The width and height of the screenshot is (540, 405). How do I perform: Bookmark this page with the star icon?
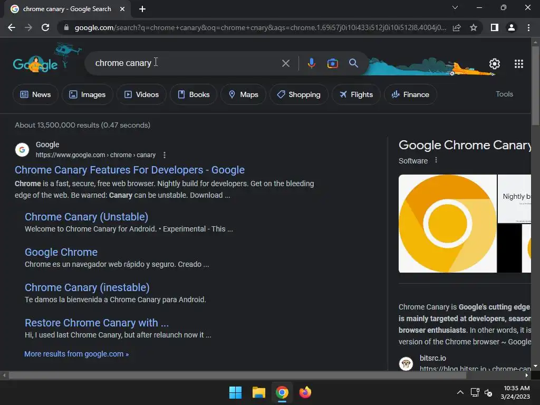coord(474,27)
